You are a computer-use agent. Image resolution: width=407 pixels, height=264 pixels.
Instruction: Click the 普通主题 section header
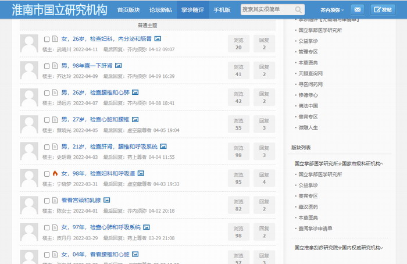tap(148, 25)
